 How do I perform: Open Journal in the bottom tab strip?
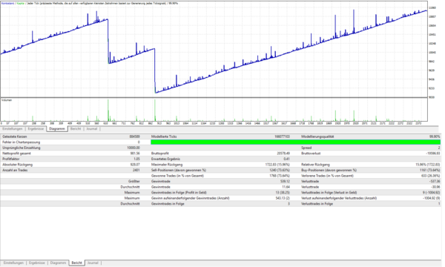tap(93, 263)
